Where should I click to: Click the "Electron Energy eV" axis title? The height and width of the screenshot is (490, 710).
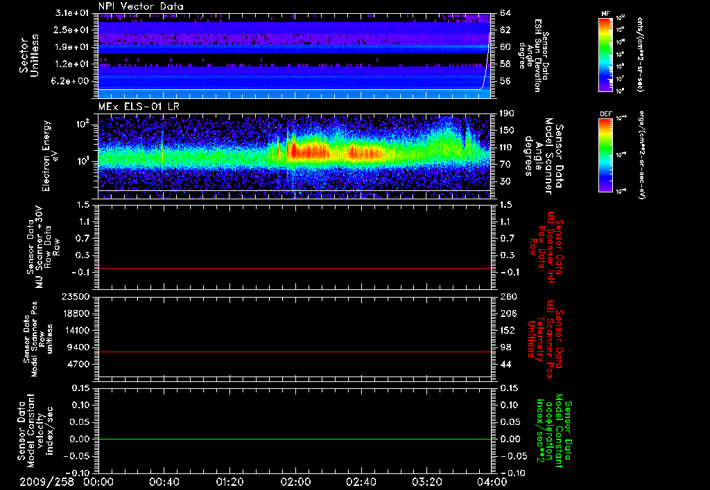pyautogui.click(x=51, y=156)
